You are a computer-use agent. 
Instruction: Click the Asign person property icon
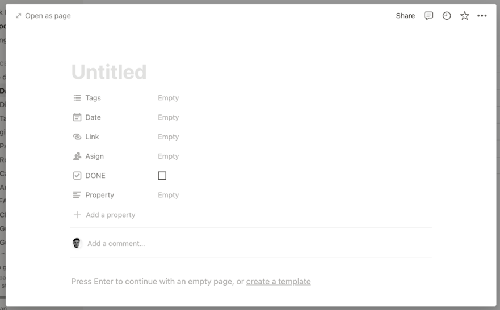77,156
